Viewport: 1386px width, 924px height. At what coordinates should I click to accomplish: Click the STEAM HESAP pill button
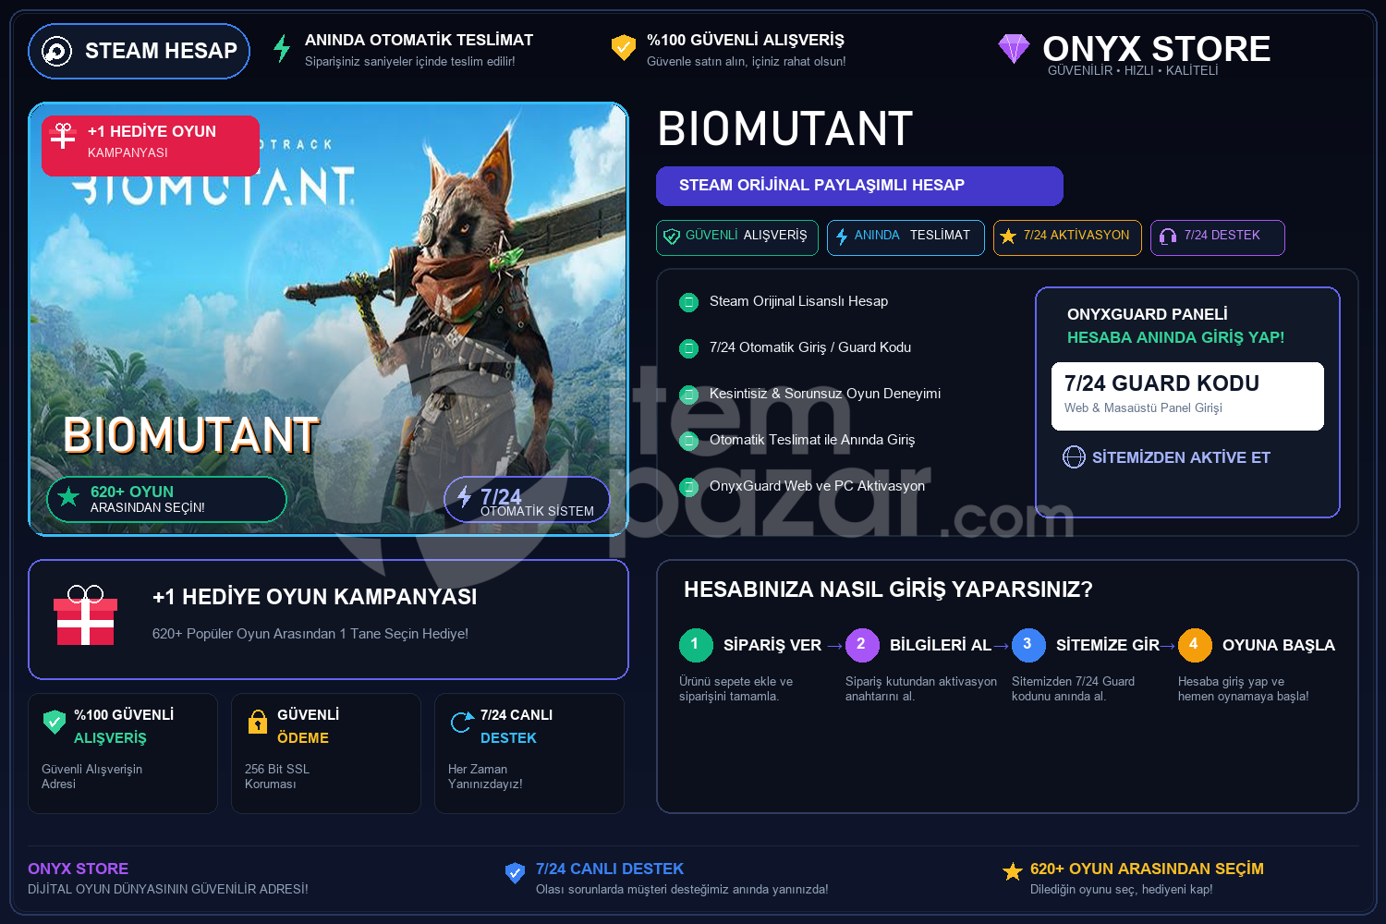click(140, 52)
